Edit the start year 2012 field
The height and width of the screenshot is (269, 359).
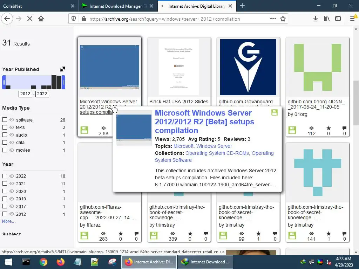pos(25,94)
